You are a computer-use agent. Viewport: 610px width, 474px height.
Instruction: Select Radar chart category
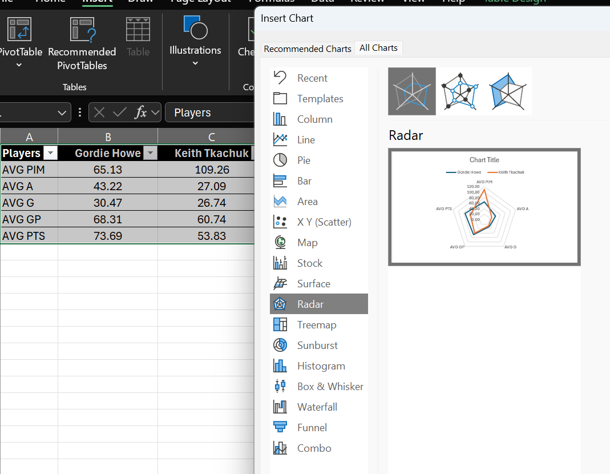click(318, 304)
